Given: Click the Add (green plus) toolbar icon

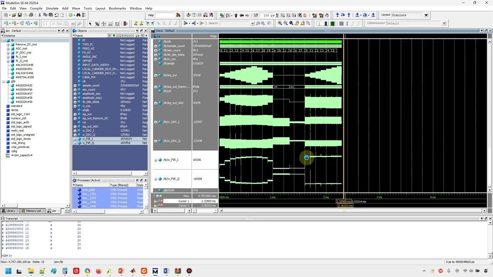Looking at the screenshot, I should 70,15.
